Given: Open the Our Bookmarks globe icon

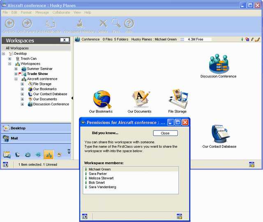Looking at the screenshot, I should tap(101, 99).
